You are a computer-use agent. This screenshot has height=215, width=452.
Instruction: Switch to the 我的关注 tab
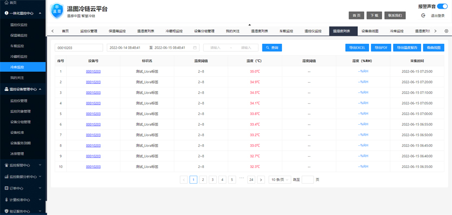click(x=233, y=31)
